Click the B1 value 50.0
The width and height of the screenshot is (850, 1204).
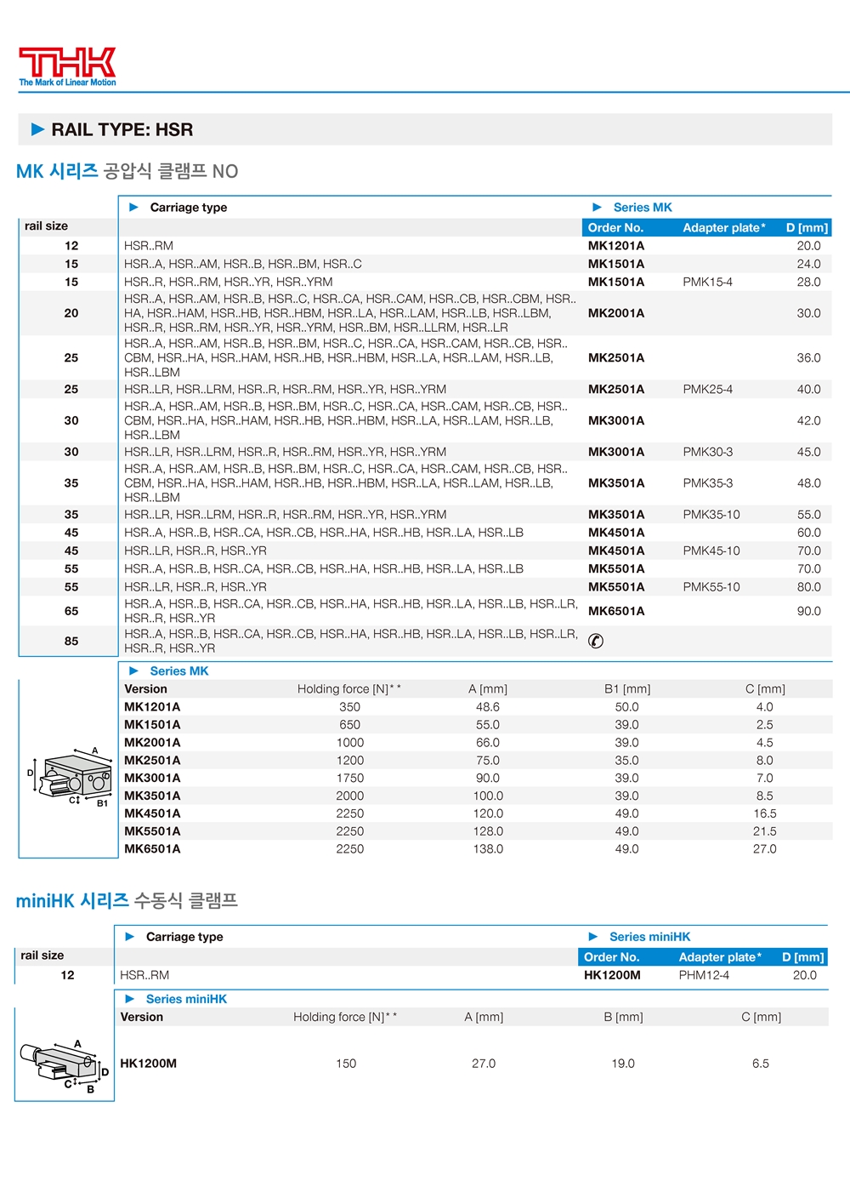pos(627,707)
